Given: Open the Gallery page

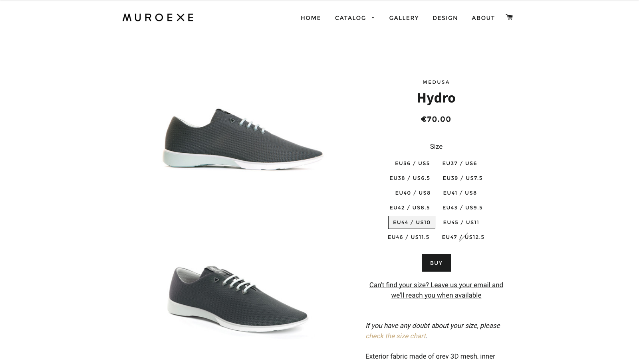Looking at the screenshot, I should 404,18.
